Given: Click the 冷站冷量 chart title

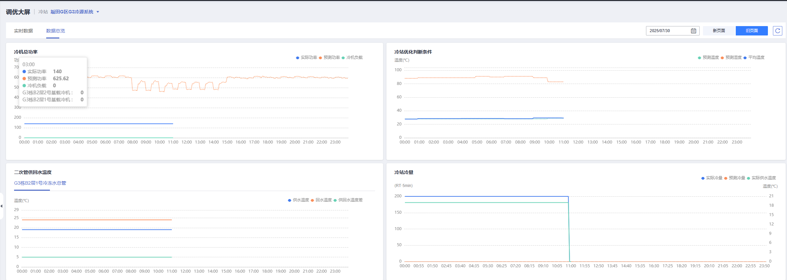Looking at the screenshot, I should pos(404,172).
